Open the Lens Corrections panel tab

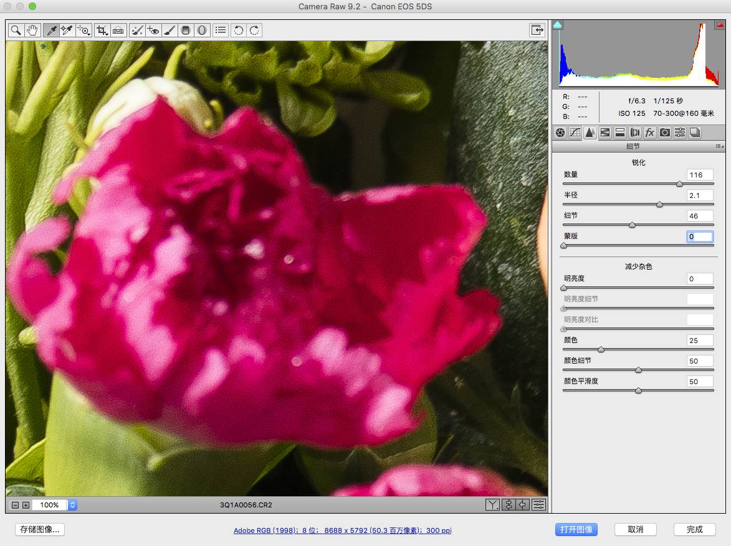point(635,133)
